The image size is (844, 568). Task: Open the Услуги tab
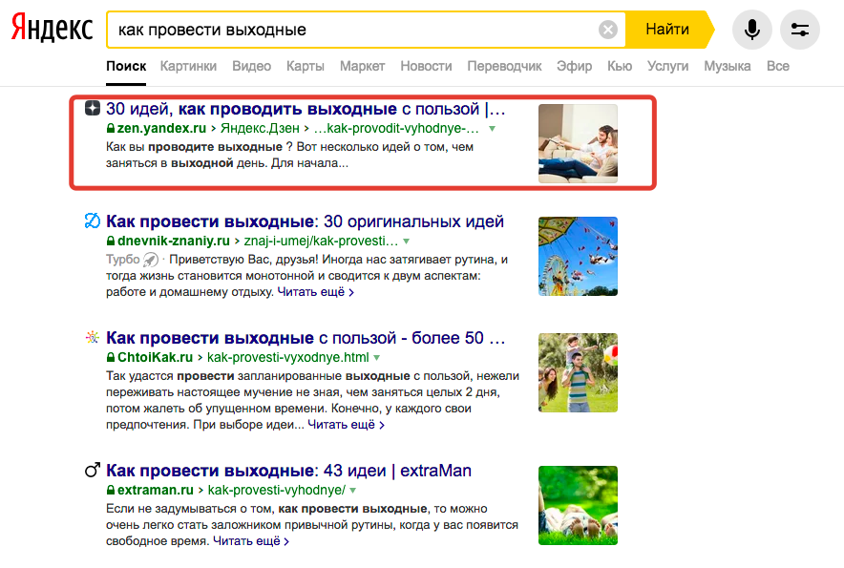(667, 66)
